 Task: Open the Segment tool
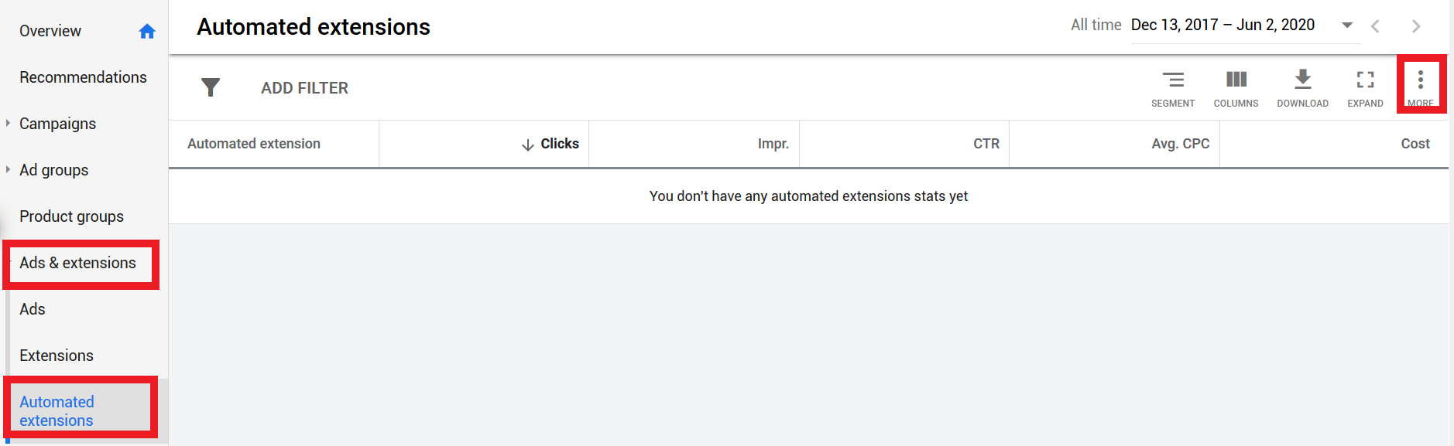[1172, 89]
